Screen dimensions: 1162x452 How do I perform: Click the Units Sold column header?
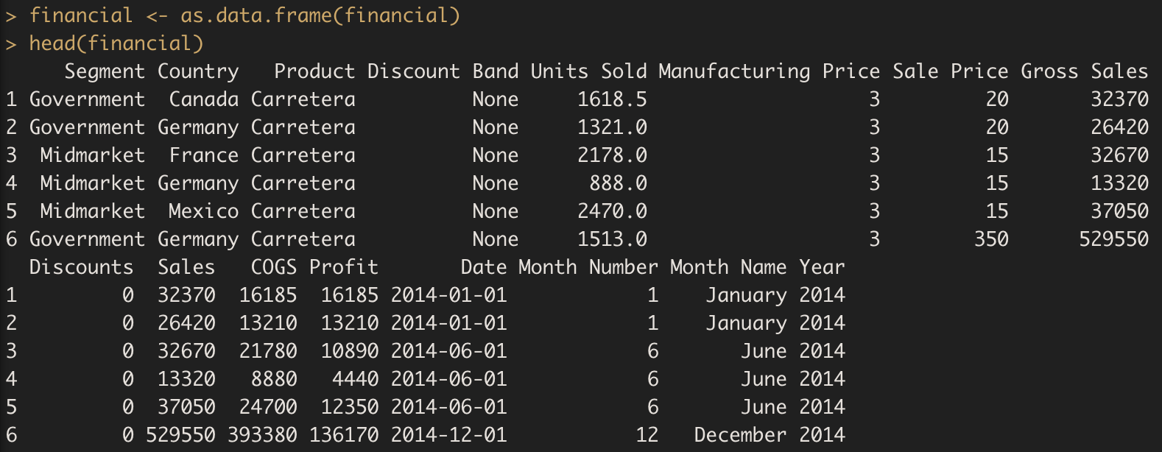click(x=588, y=71)
